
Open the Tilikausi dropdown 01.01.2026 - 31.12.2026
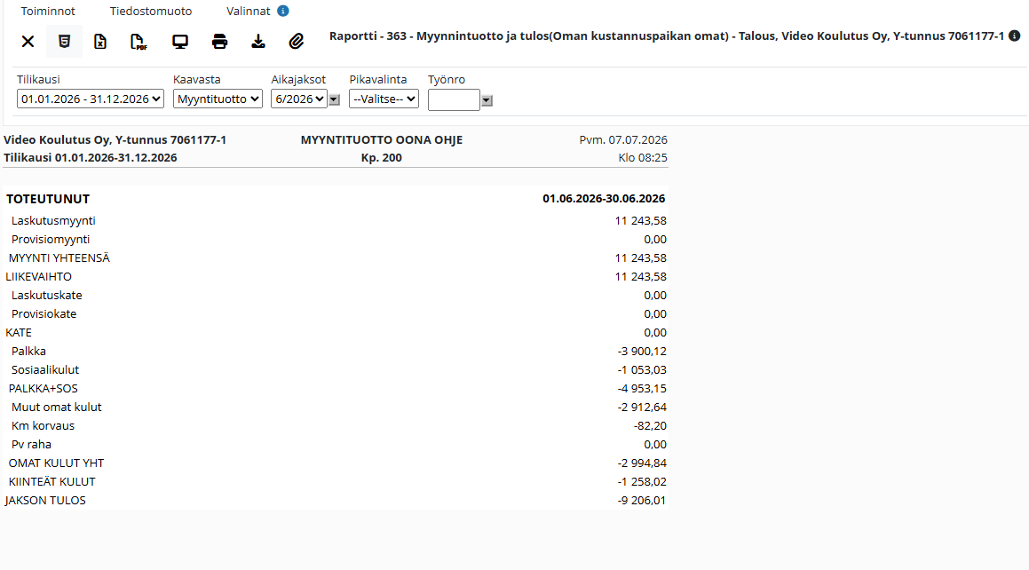pyautogui.click(x=91, y=99)
